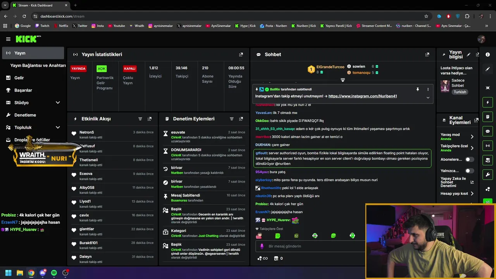Open the pinned message three-dot menu

pyautogui.click(x=428, y=90)
